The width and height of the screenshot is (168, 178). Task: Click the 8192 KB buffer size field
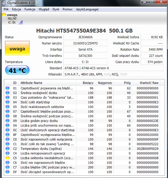(152, 37)
